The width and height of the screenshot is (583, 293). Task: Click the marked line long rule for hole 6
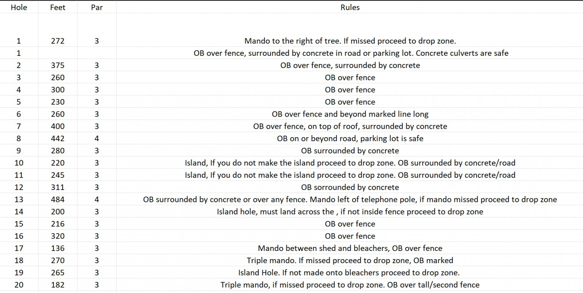pos(350,114)
